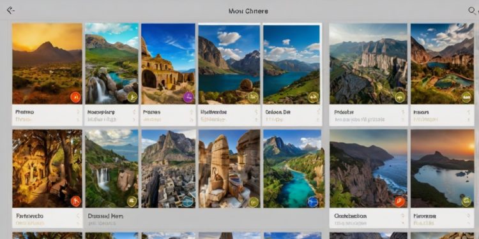Select the 'Pratrro' card title
The width and height of the screenshot is (479, 239).
(x=25, y=112)
